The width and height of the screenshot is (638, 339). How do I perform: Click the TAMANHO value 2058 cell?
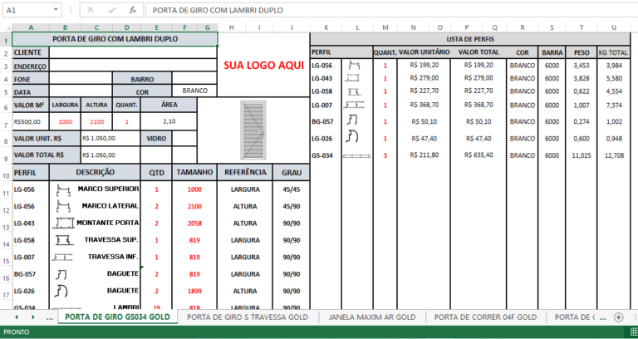point(194,223)
